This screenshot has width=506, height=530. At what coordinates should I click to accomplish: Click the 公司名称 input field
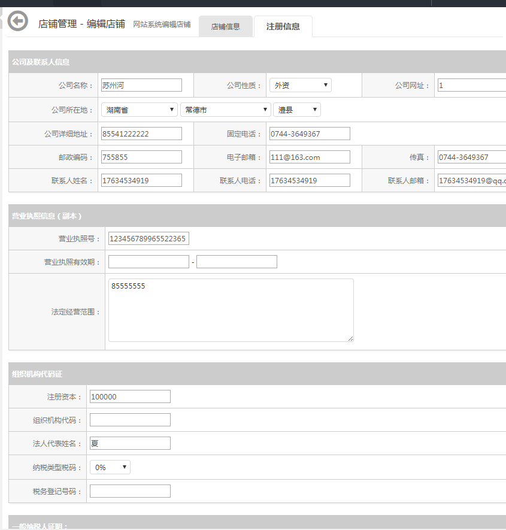pos(141,86)
